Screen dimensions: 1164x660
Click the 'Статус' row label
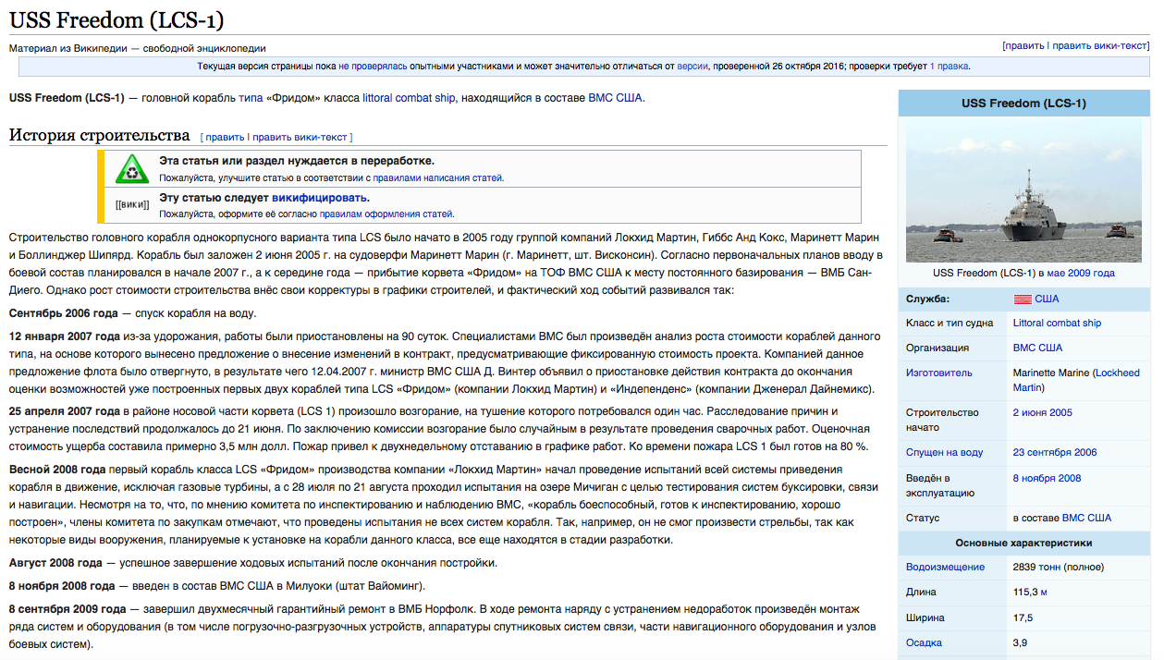click(x=923, y=519)
